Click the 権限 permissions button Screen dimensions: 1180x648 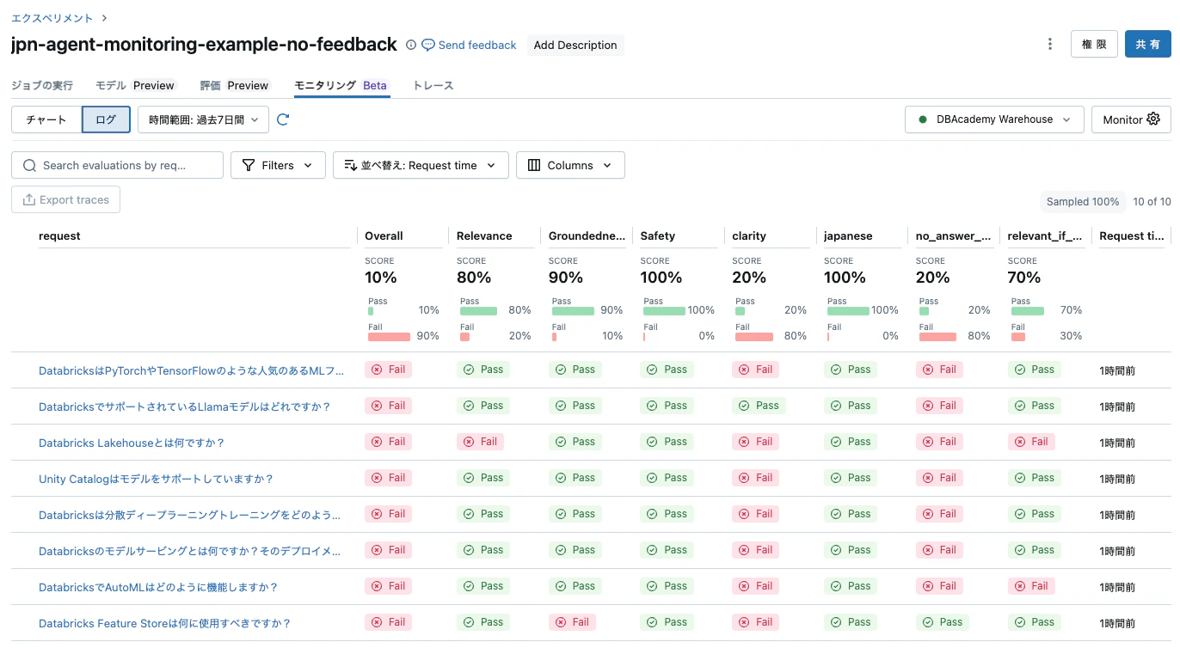(1094, 44)
